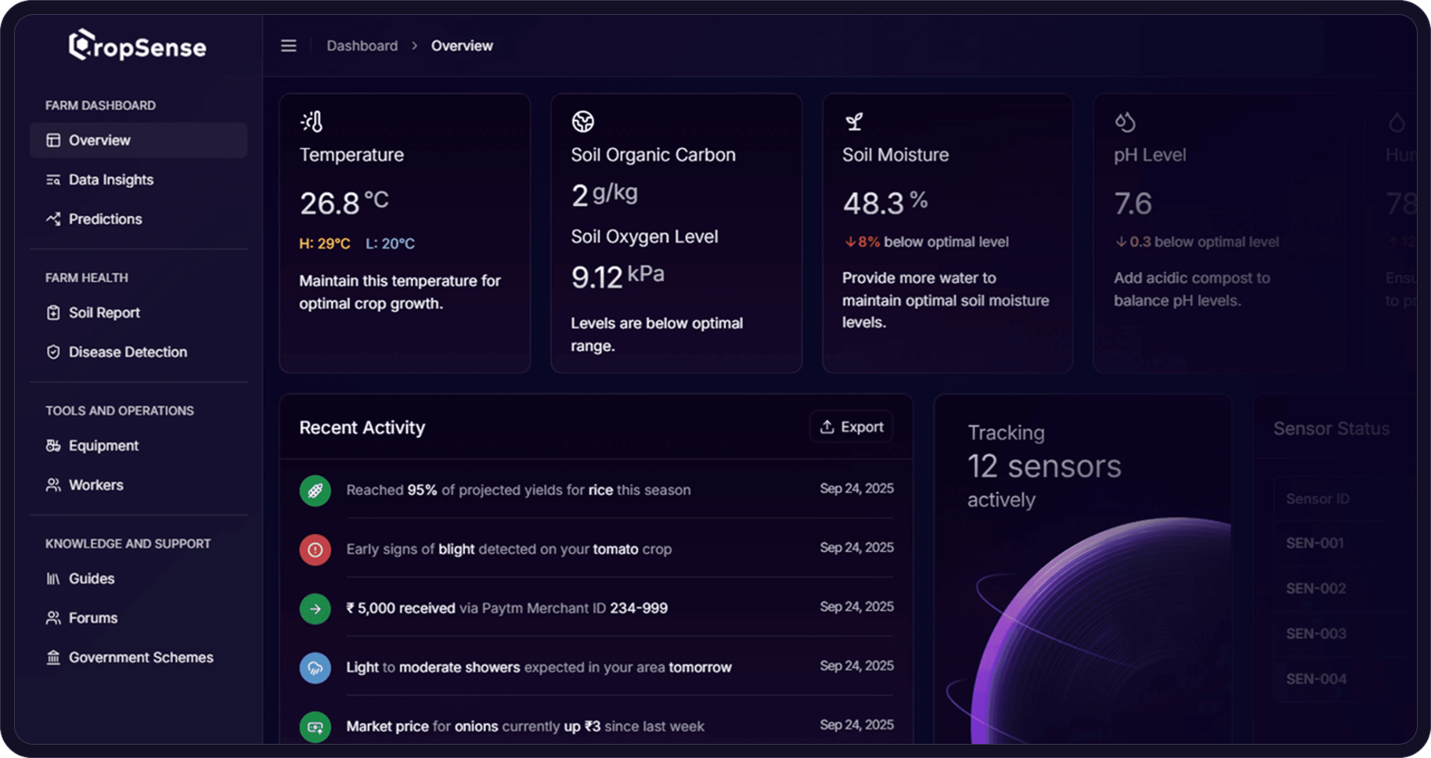The image size is (1431, 758).
Task: Click the blue rain showers icon
Action: pos(315,668)
